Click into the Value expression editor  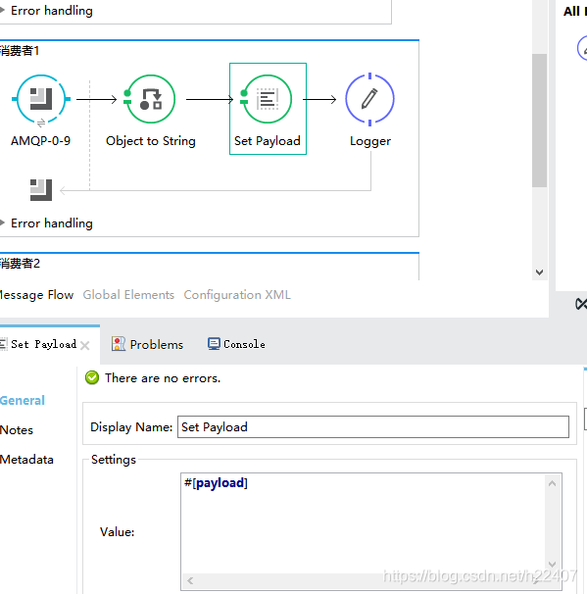point(364,524)
